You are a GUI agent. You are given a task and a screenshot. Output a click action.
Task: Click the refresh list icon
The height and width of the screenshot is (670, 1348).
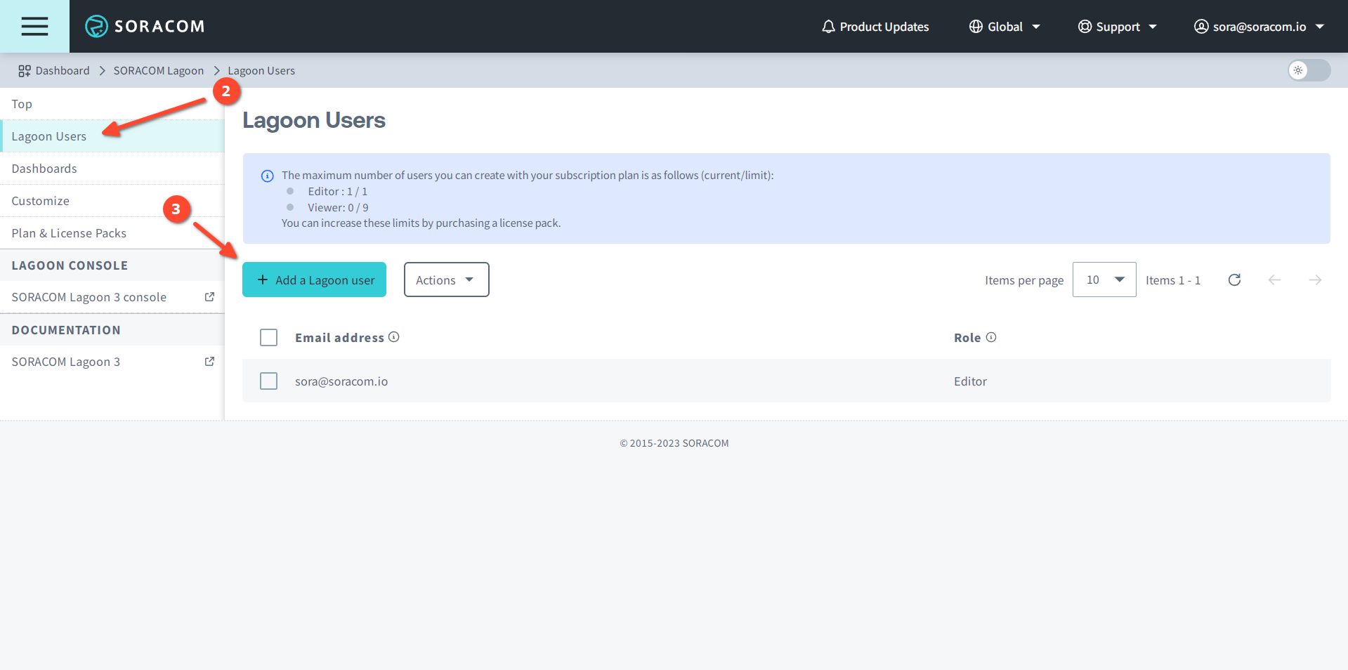tap(1234, 280)
